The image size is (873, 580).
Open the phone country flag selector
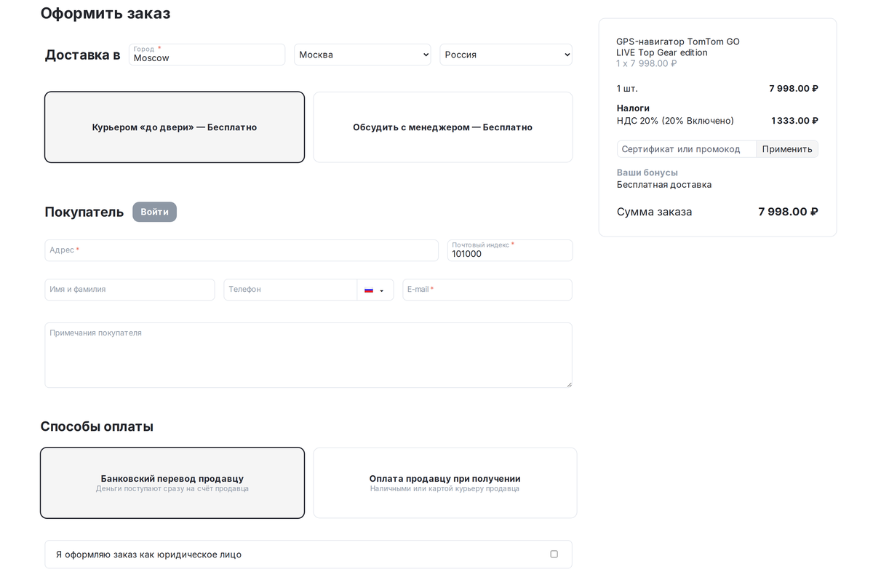(375, 290)
